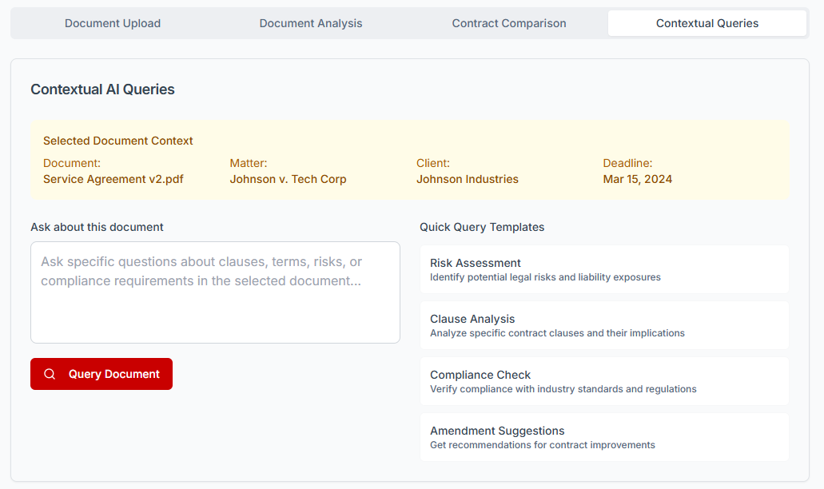The width and height of the screenshot is (824, 489).
Task: Click the Johnson Industries client name
Action: (468, 179)
